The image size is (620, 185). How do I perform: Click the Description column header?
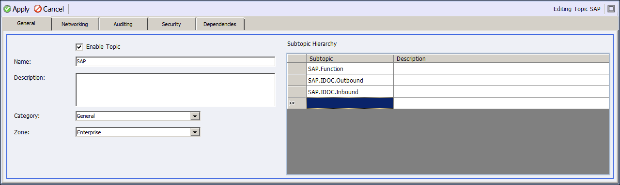501,58
